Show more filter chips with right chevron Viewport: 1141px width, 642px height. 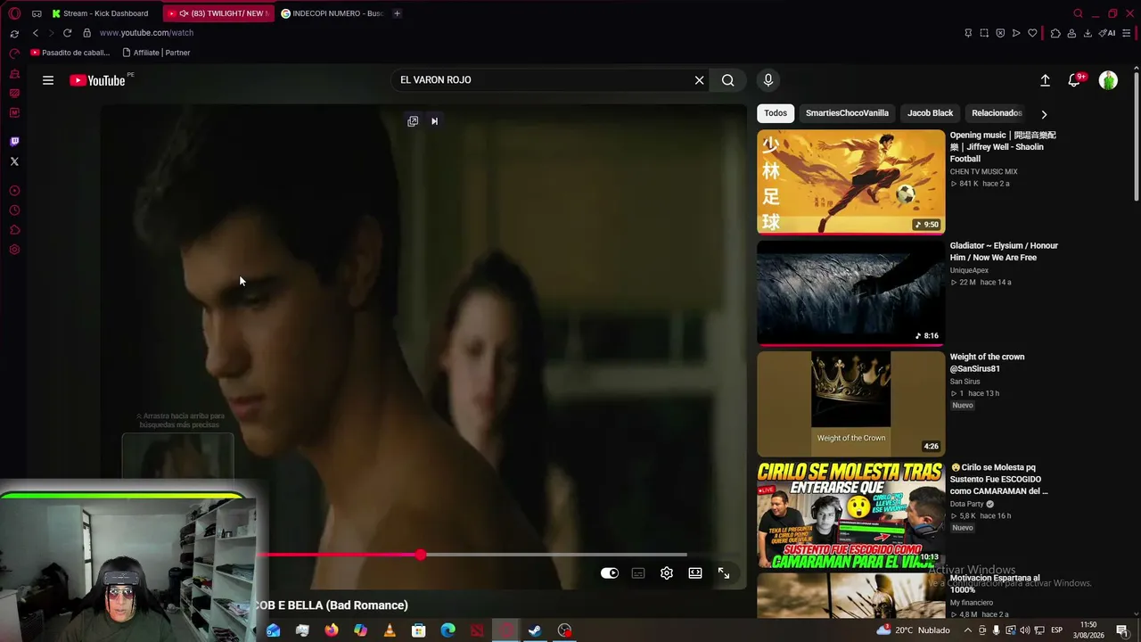coord(1044,114)
